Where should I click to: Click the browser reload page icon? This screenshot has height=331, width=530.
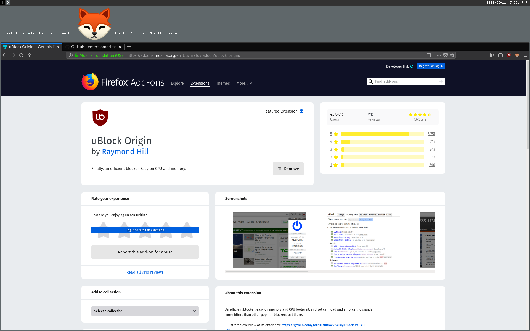point(21,55)
